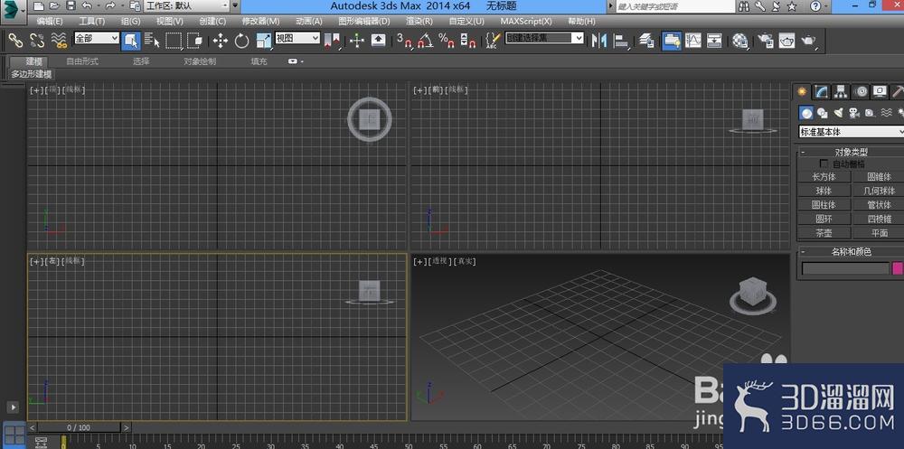904x449 pixels.
Task: Activate the Select Object tool
Action: click(x=131, y=41)
